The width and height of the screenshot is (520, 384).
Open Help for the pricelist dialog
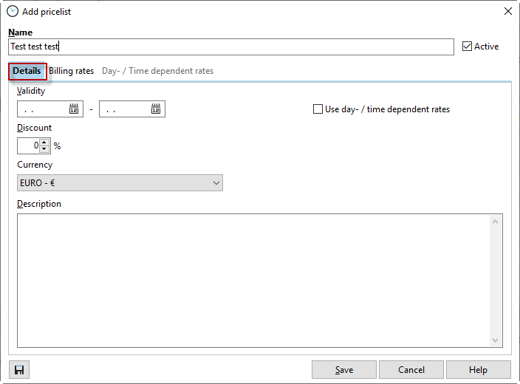tap(478, 370)
